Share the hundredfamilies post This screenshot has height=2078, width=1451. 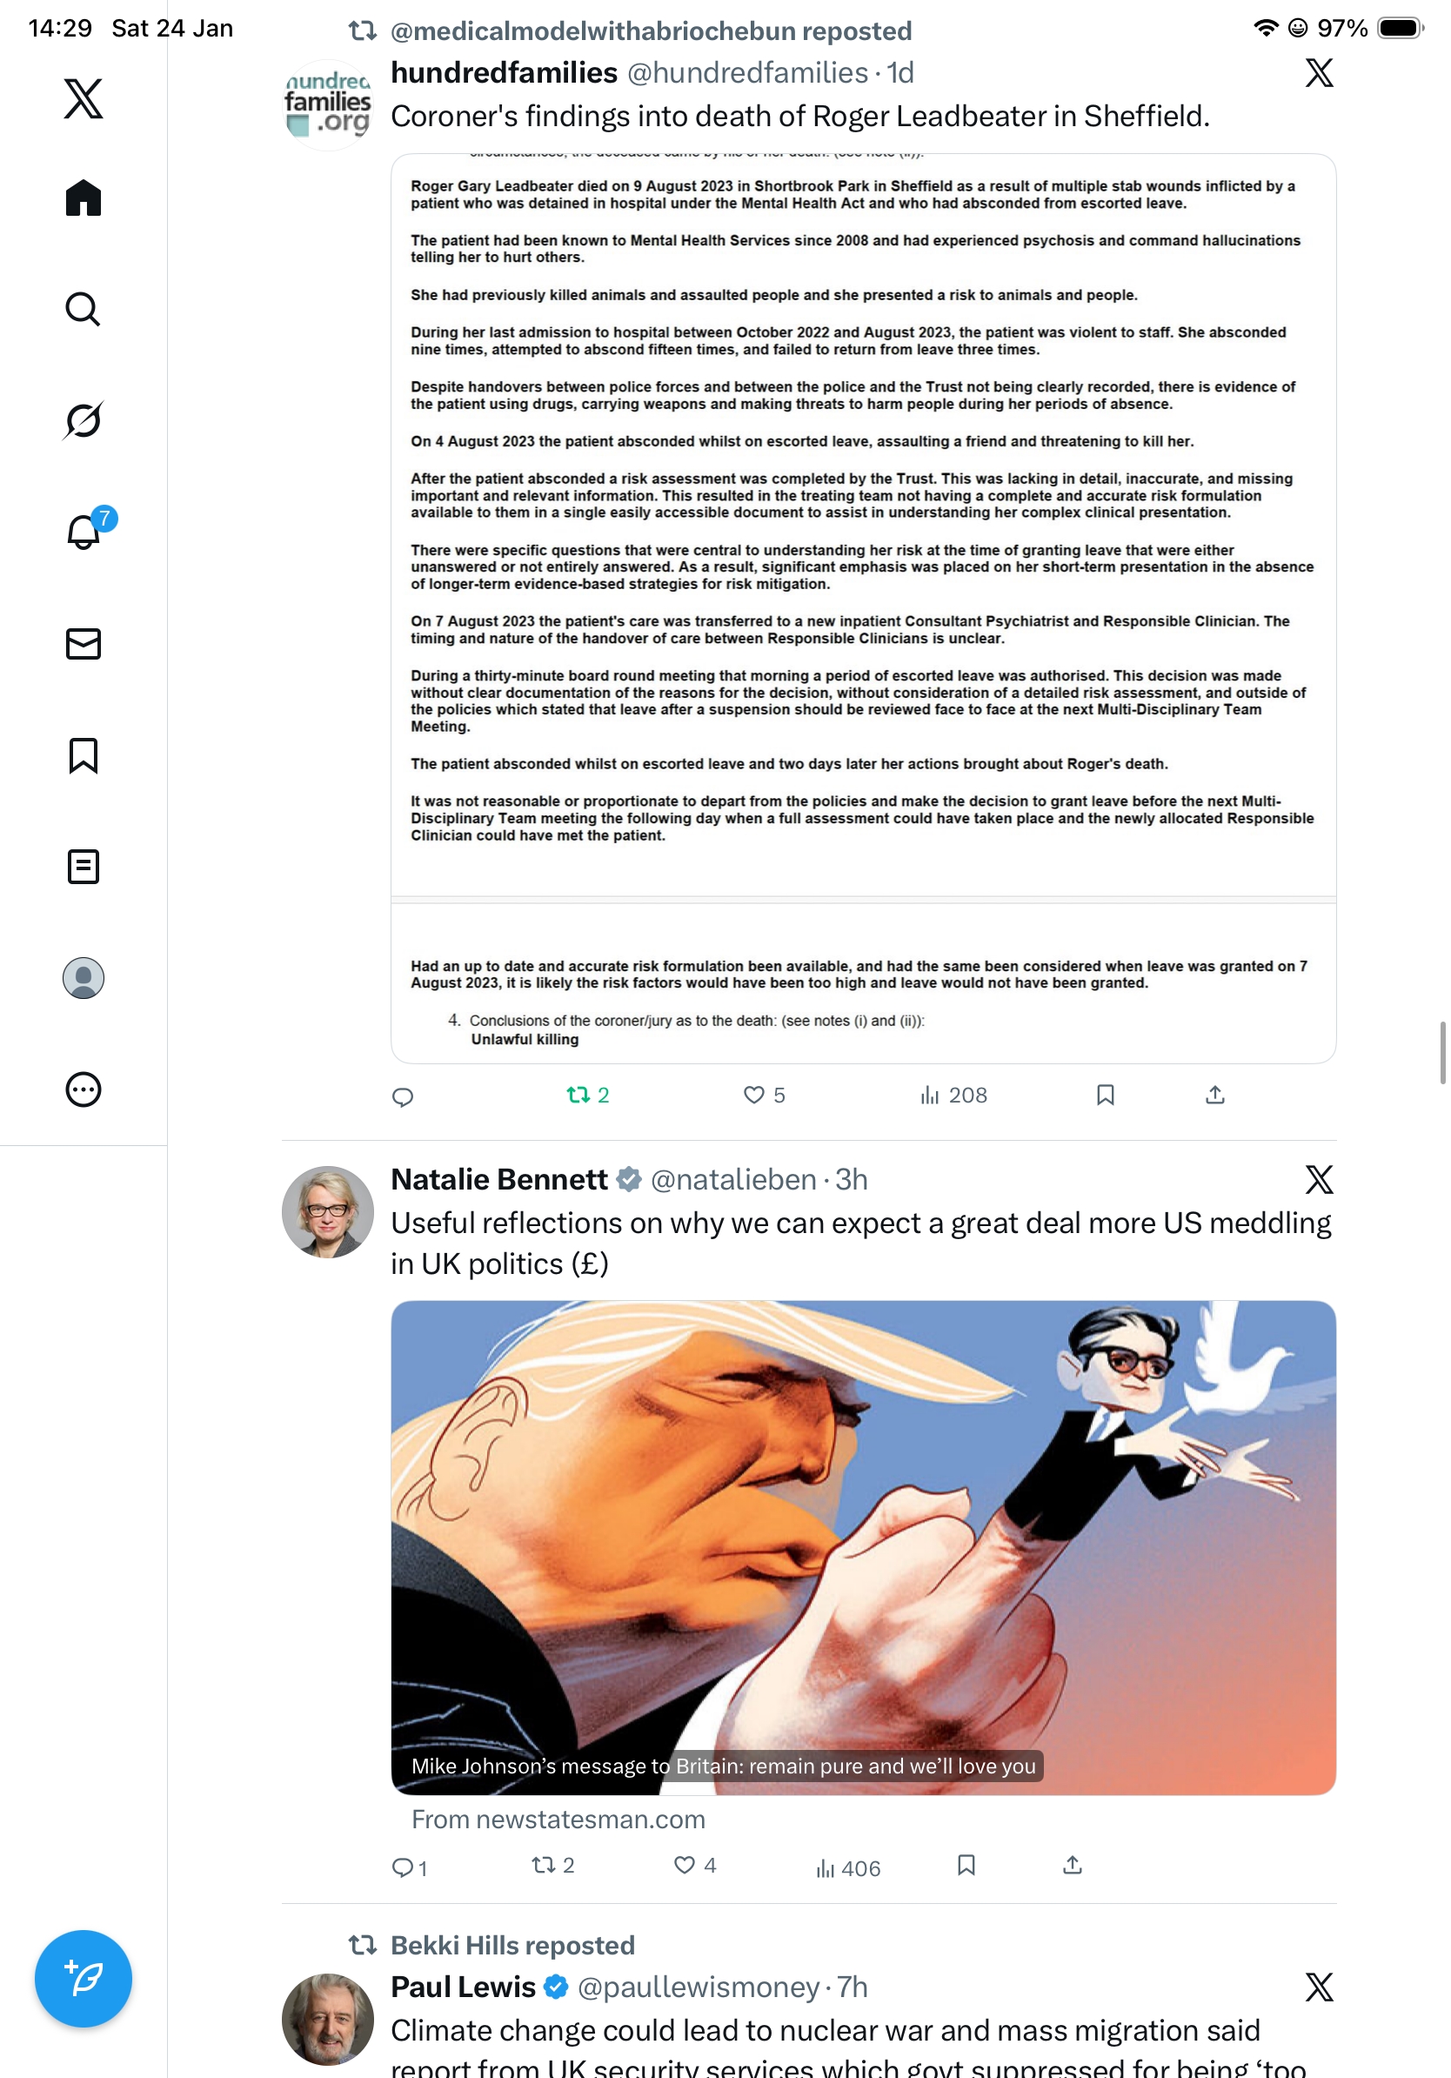(1215, 1095)
